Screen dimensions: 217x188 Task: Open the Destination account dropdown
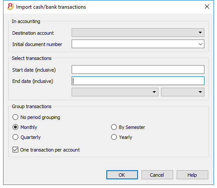pyautogui.click(x=138, y=33)
